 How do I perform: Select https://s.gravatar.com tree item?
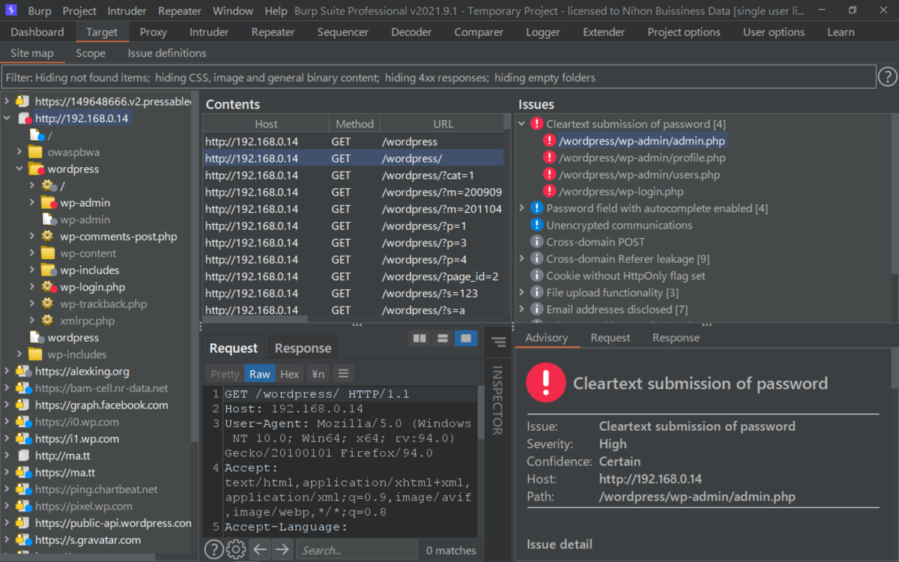tap(88, 540)
